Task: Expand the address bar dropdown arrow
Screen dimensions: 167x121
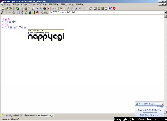Action: coord(165,13)
